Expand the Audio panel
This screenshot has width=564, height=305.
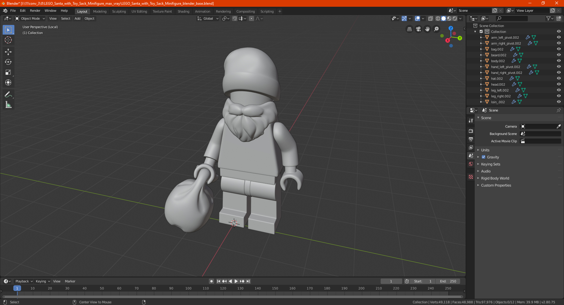(x=486, y=171)
